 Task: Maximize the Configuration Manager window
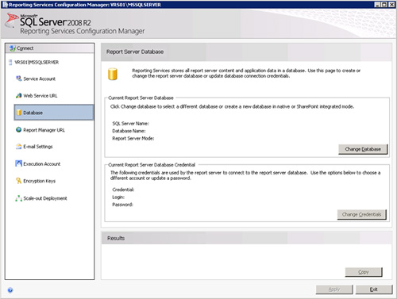[x=384, y=5]
